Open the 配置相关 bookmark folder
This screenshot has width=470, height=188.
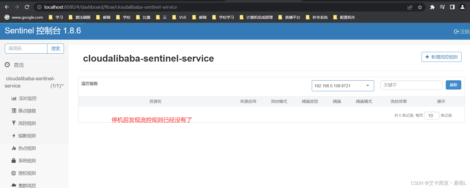click(344, 17)
